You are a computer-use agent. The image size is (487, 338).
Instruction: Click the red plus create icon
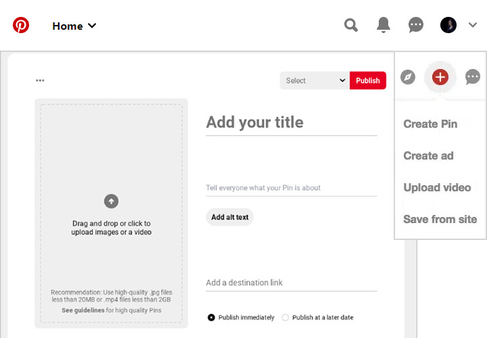(440, 77)
